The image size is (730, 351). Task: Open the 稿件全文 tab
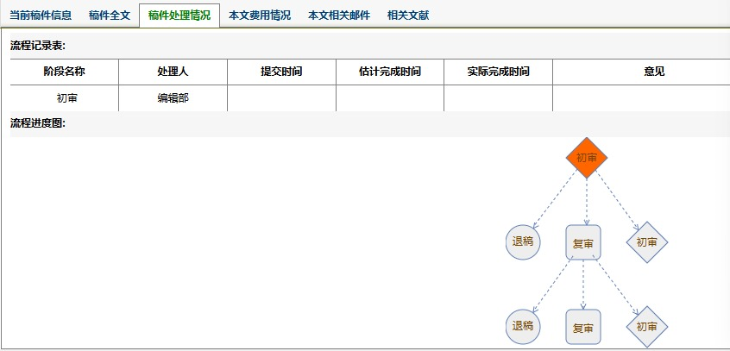(110, 16)
